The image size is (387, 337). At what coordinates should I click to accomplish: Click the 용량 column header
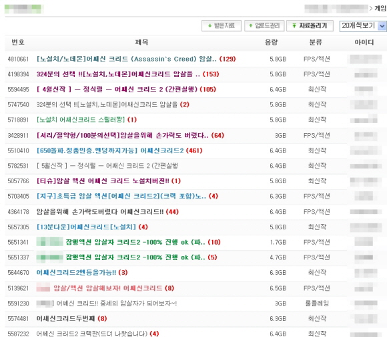[x=272, y=42]
